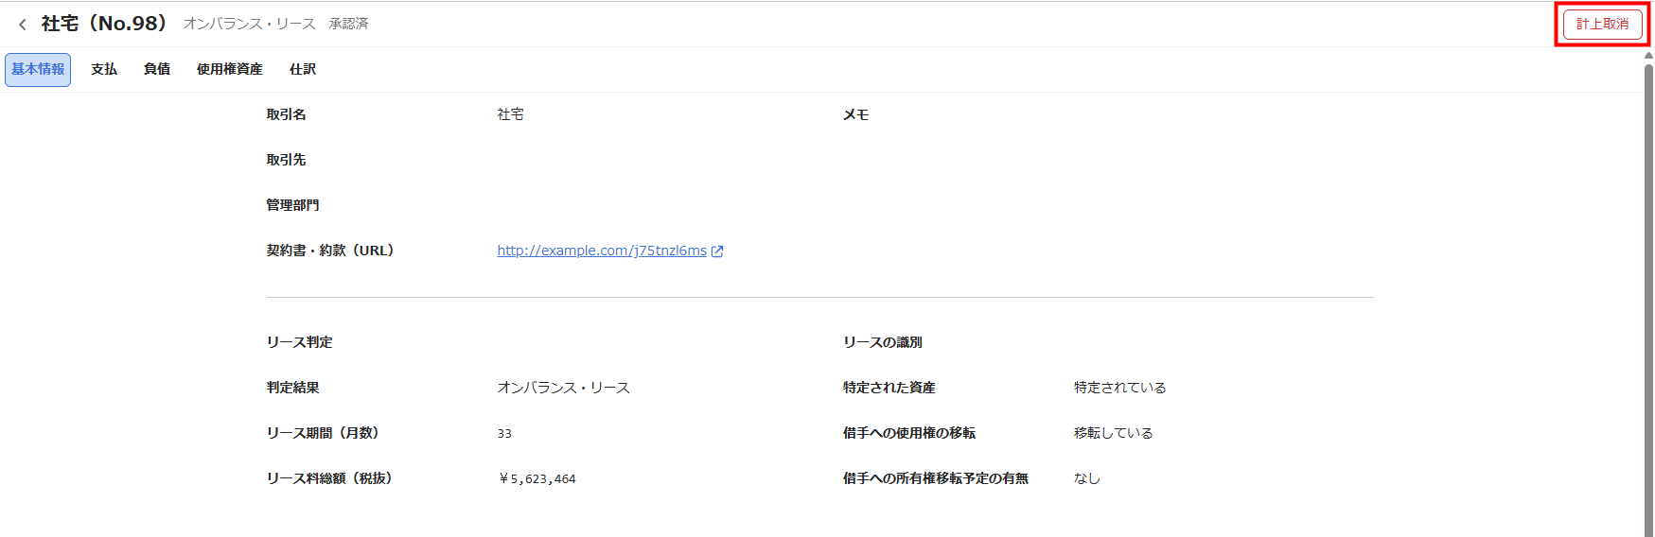Viewport: 1655px width, 537px height.
Task: Click the メモ field label
Action: click(855, 114)
